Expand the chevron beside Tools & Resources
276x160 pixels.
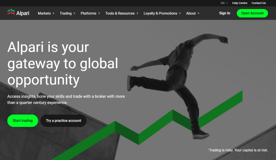(x=137, y=13)
